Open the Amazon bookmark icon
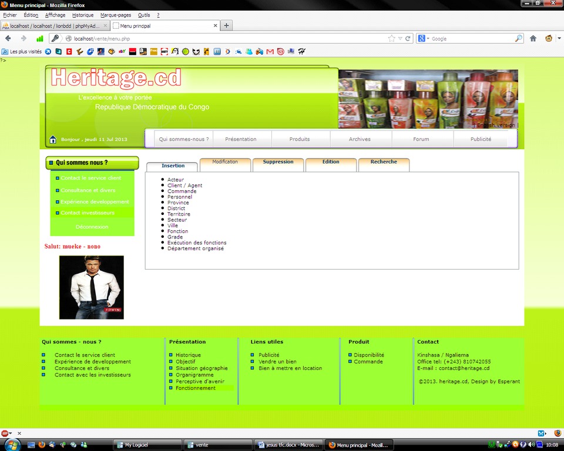 pos(143,52)
